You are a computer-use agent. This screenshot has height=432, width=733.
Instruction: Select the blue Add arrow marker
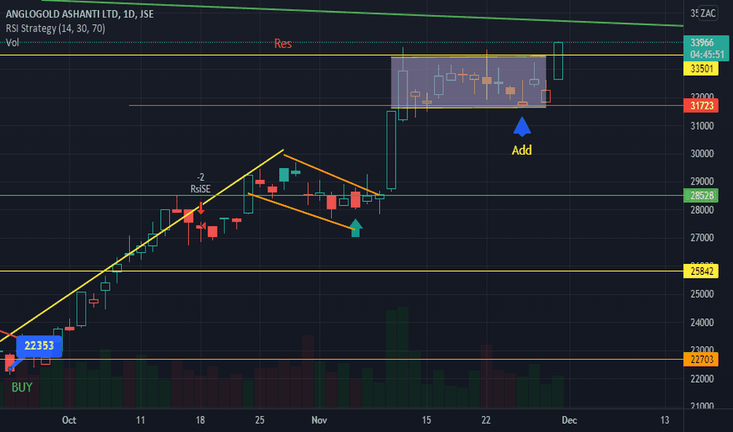(x=521, y=126)
